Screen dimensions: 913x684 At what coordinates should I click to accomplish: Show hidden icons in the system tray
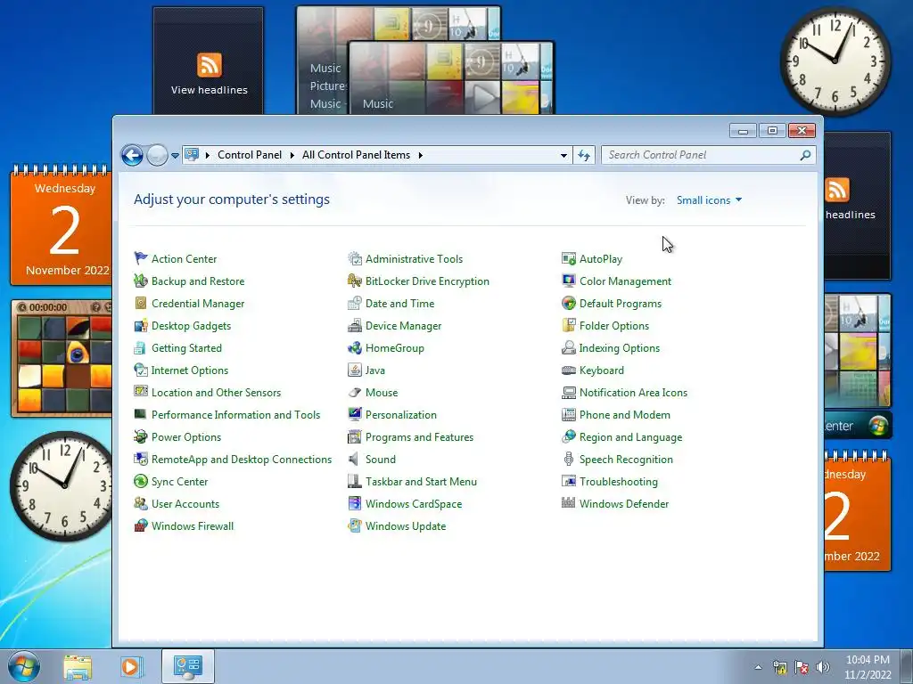[x=758, y=667]
